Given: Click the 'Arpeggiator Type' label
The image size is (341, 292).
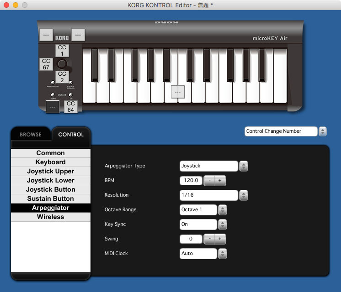Looking at the screenshot, I should tap(125, 166).
